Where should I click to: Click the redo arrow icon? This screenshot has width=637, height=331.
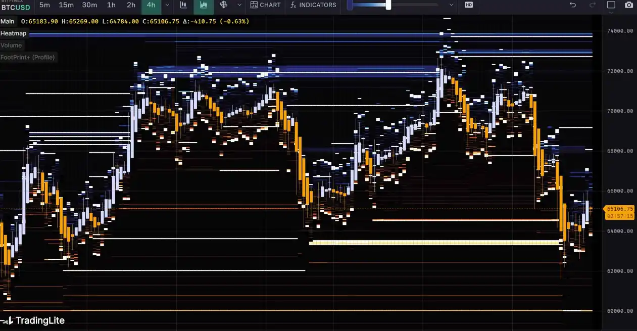click(593, 5)
